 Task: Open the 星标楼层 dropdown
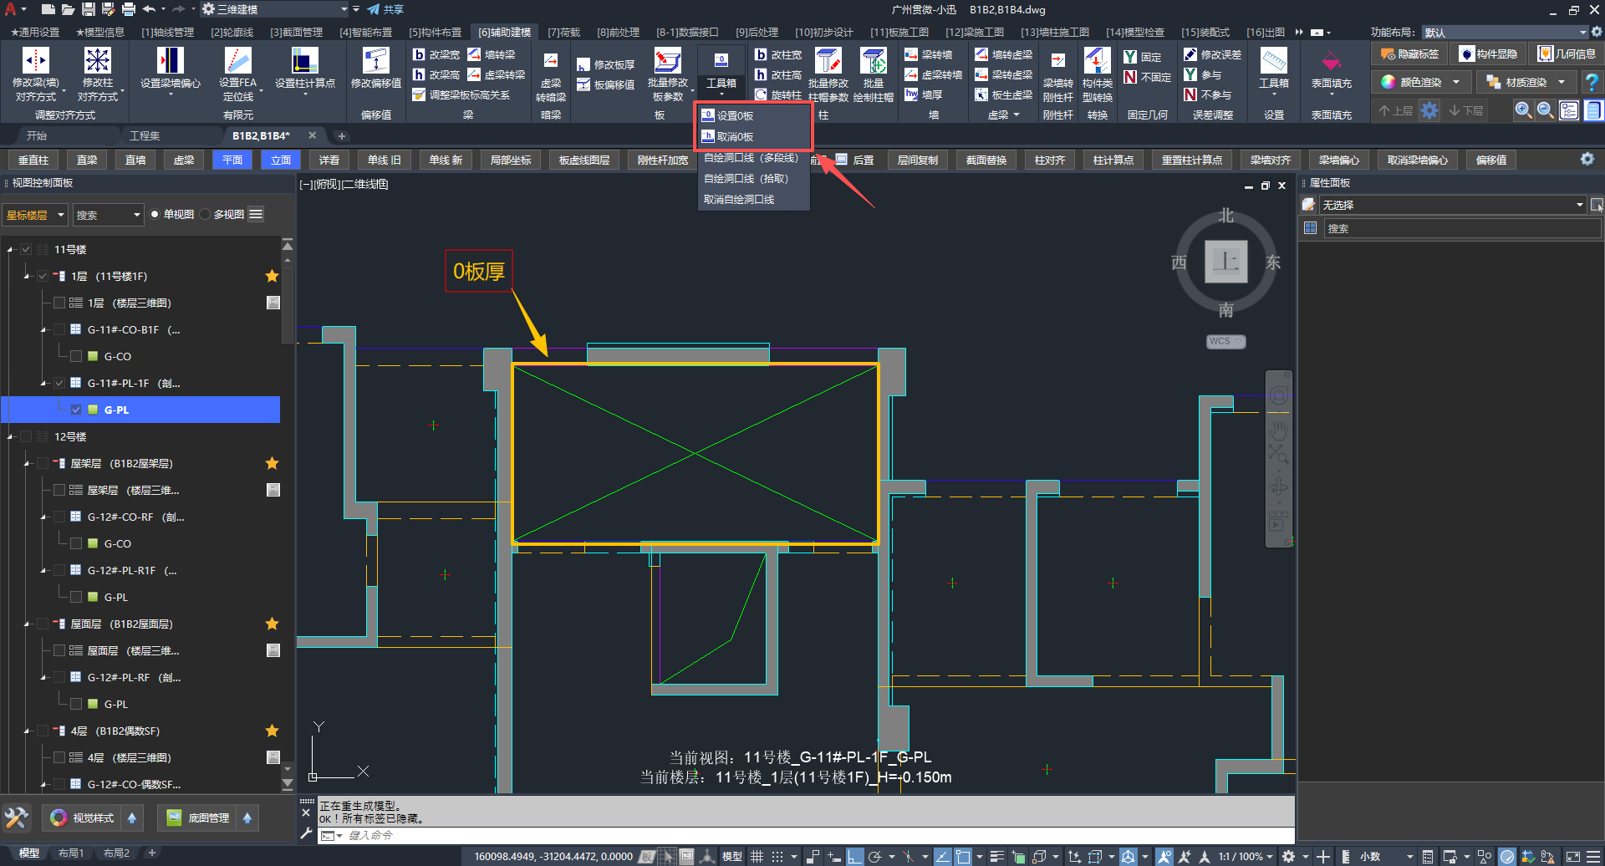point(35,215)
